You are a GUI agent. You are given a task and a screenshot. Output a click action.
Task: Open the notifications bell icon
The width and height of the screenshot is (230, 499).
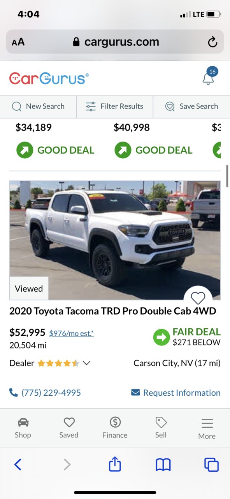pyautogui.click(x=209, y=78)
